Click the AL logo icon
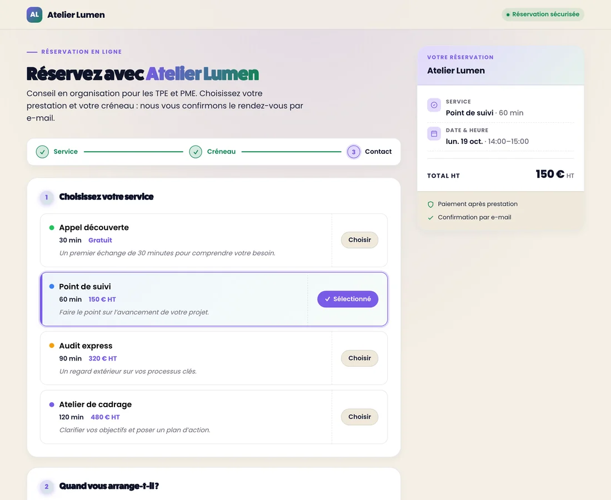The height and width of the screenshot is (500, 611). (34, 15)
